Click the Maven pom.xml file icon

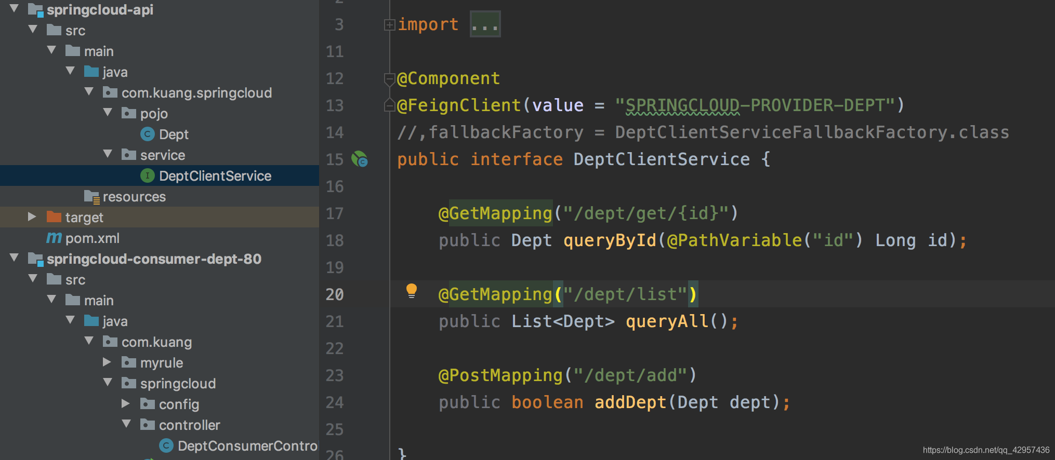point(54,238)
